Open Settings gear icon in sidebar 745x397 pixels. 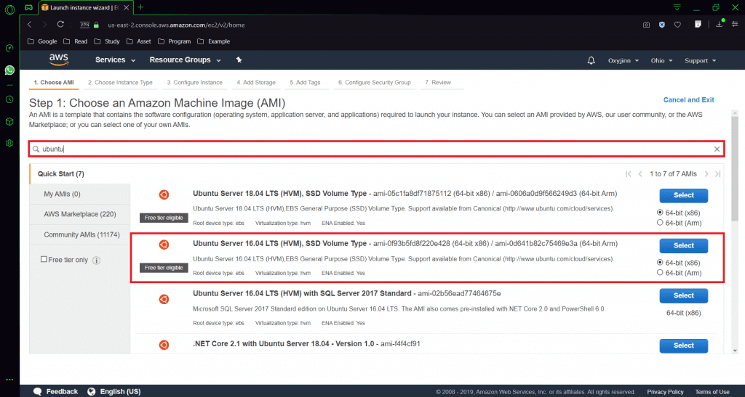[9, 143]
